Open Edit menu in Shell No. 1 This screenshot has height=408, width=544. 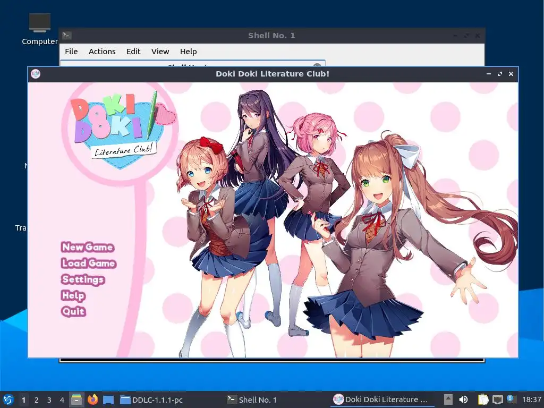point(133,52)
